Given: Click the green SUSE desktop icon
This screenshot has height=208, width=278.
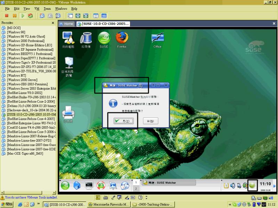Looking at the screenshot, I should point(104,40).
